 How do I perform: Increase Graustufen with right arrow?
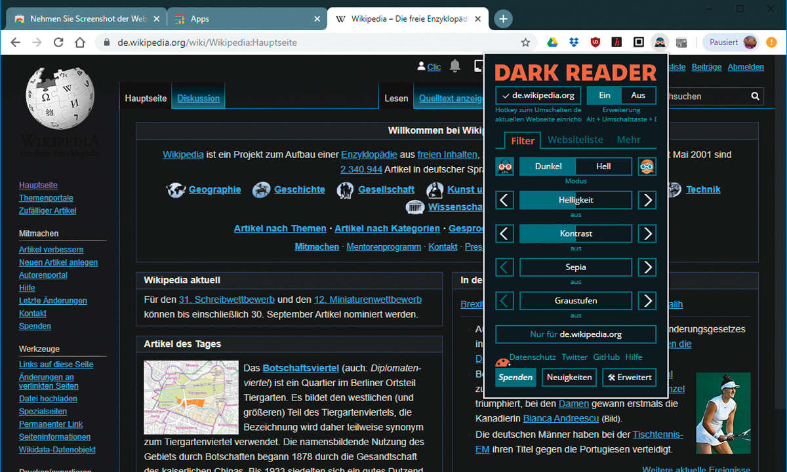(647, 301)
